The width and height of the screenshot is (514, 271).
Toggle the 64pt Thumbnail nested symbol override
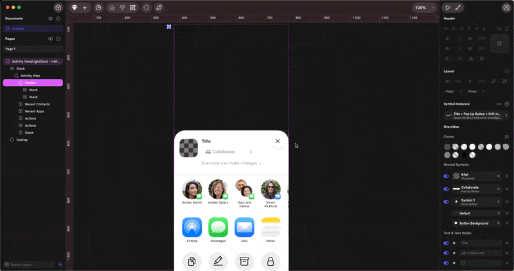coord(446,177)
